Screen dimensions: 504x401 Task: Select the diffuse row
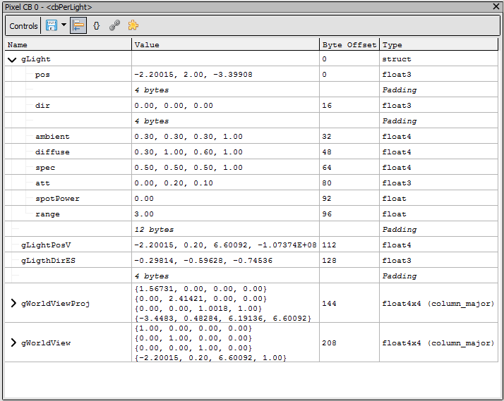pyautogui.click(x=251, y=152)
